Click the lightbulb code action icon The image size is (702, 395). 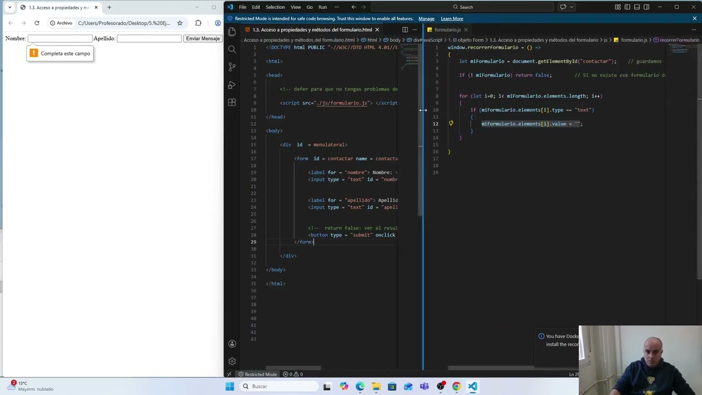point(451,123)
